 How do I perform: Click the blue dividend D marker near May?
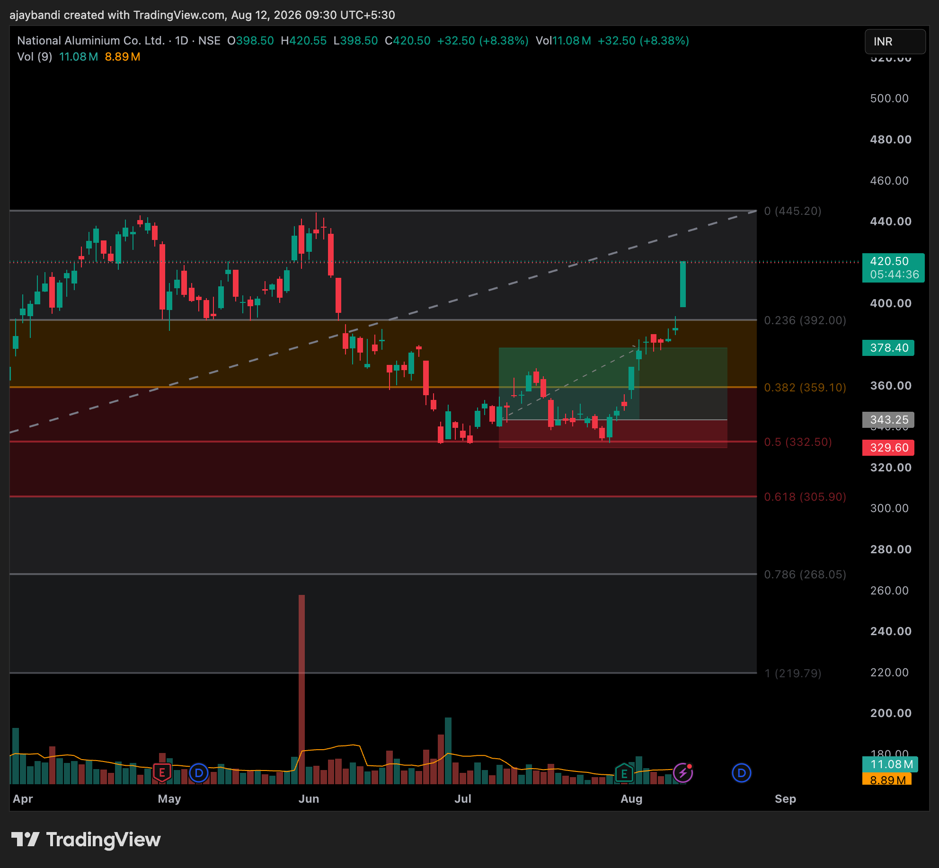tap(199, 773)
